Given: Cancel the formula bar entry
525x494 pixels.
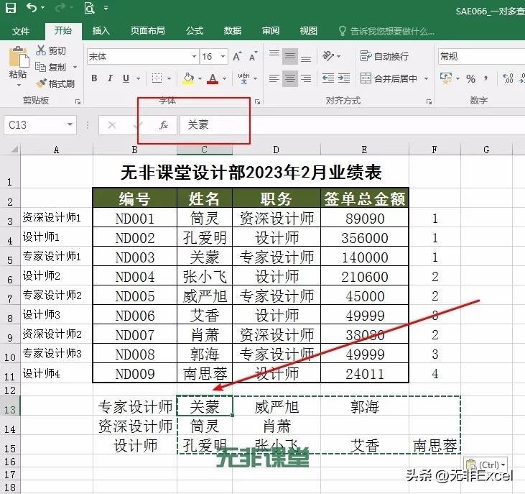Looking at the screenshot, I should pyautogui.click(x=112, y=125).
